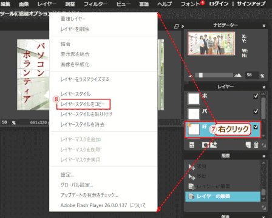Open the 言語 menu
The width and height of the screenshot is (272, 218).
pos(144,4)
